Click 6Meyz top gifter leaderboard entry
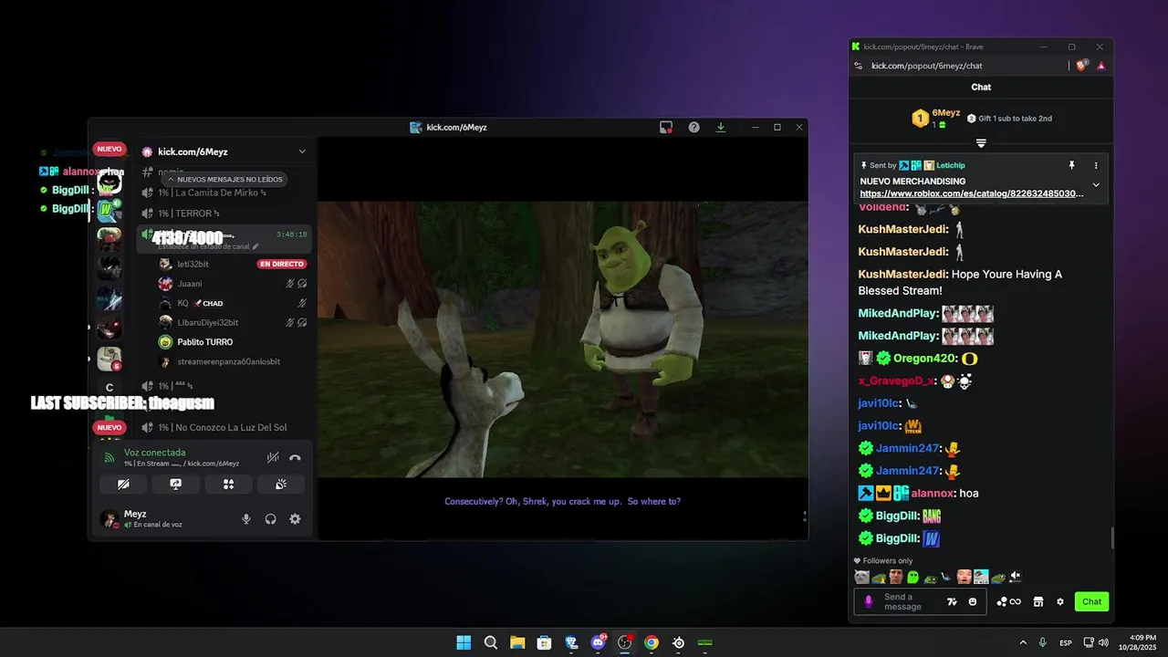 (x=935, y=118)
